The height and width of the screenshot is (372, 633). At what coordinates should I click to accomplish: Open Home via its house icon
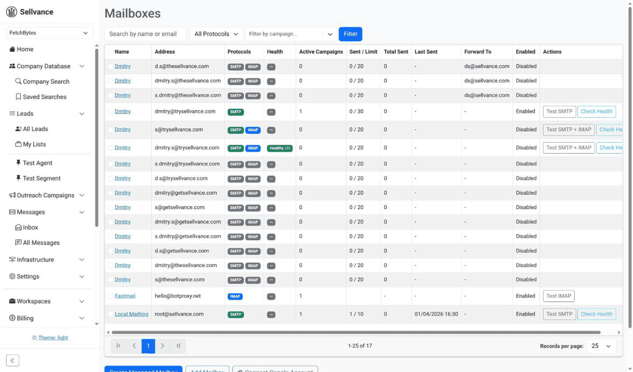[12, 49]
